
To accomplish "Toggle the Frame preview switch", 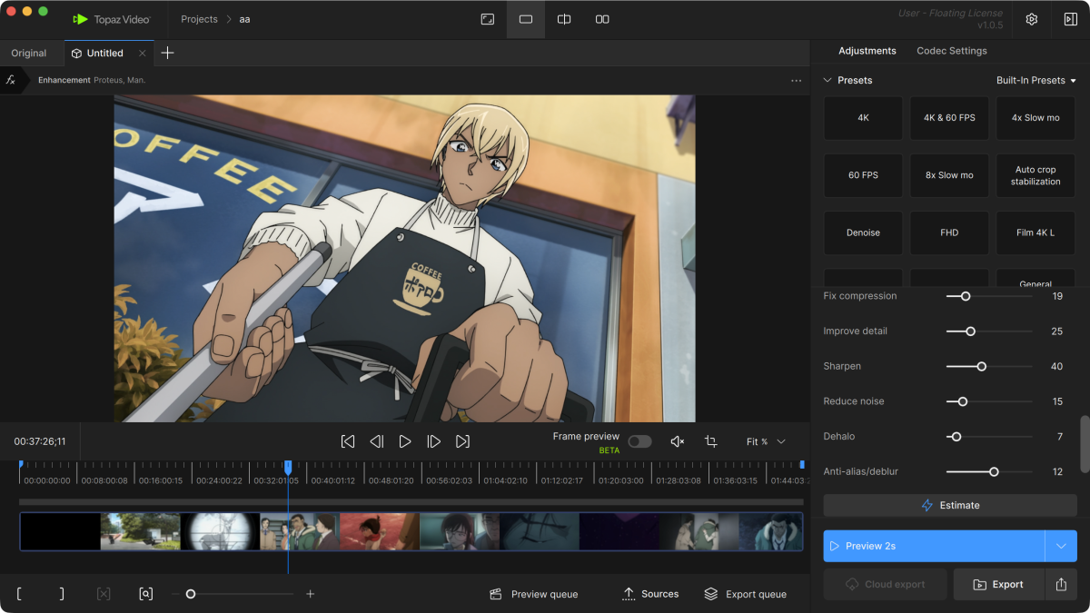I will click(x=639, y=441).
